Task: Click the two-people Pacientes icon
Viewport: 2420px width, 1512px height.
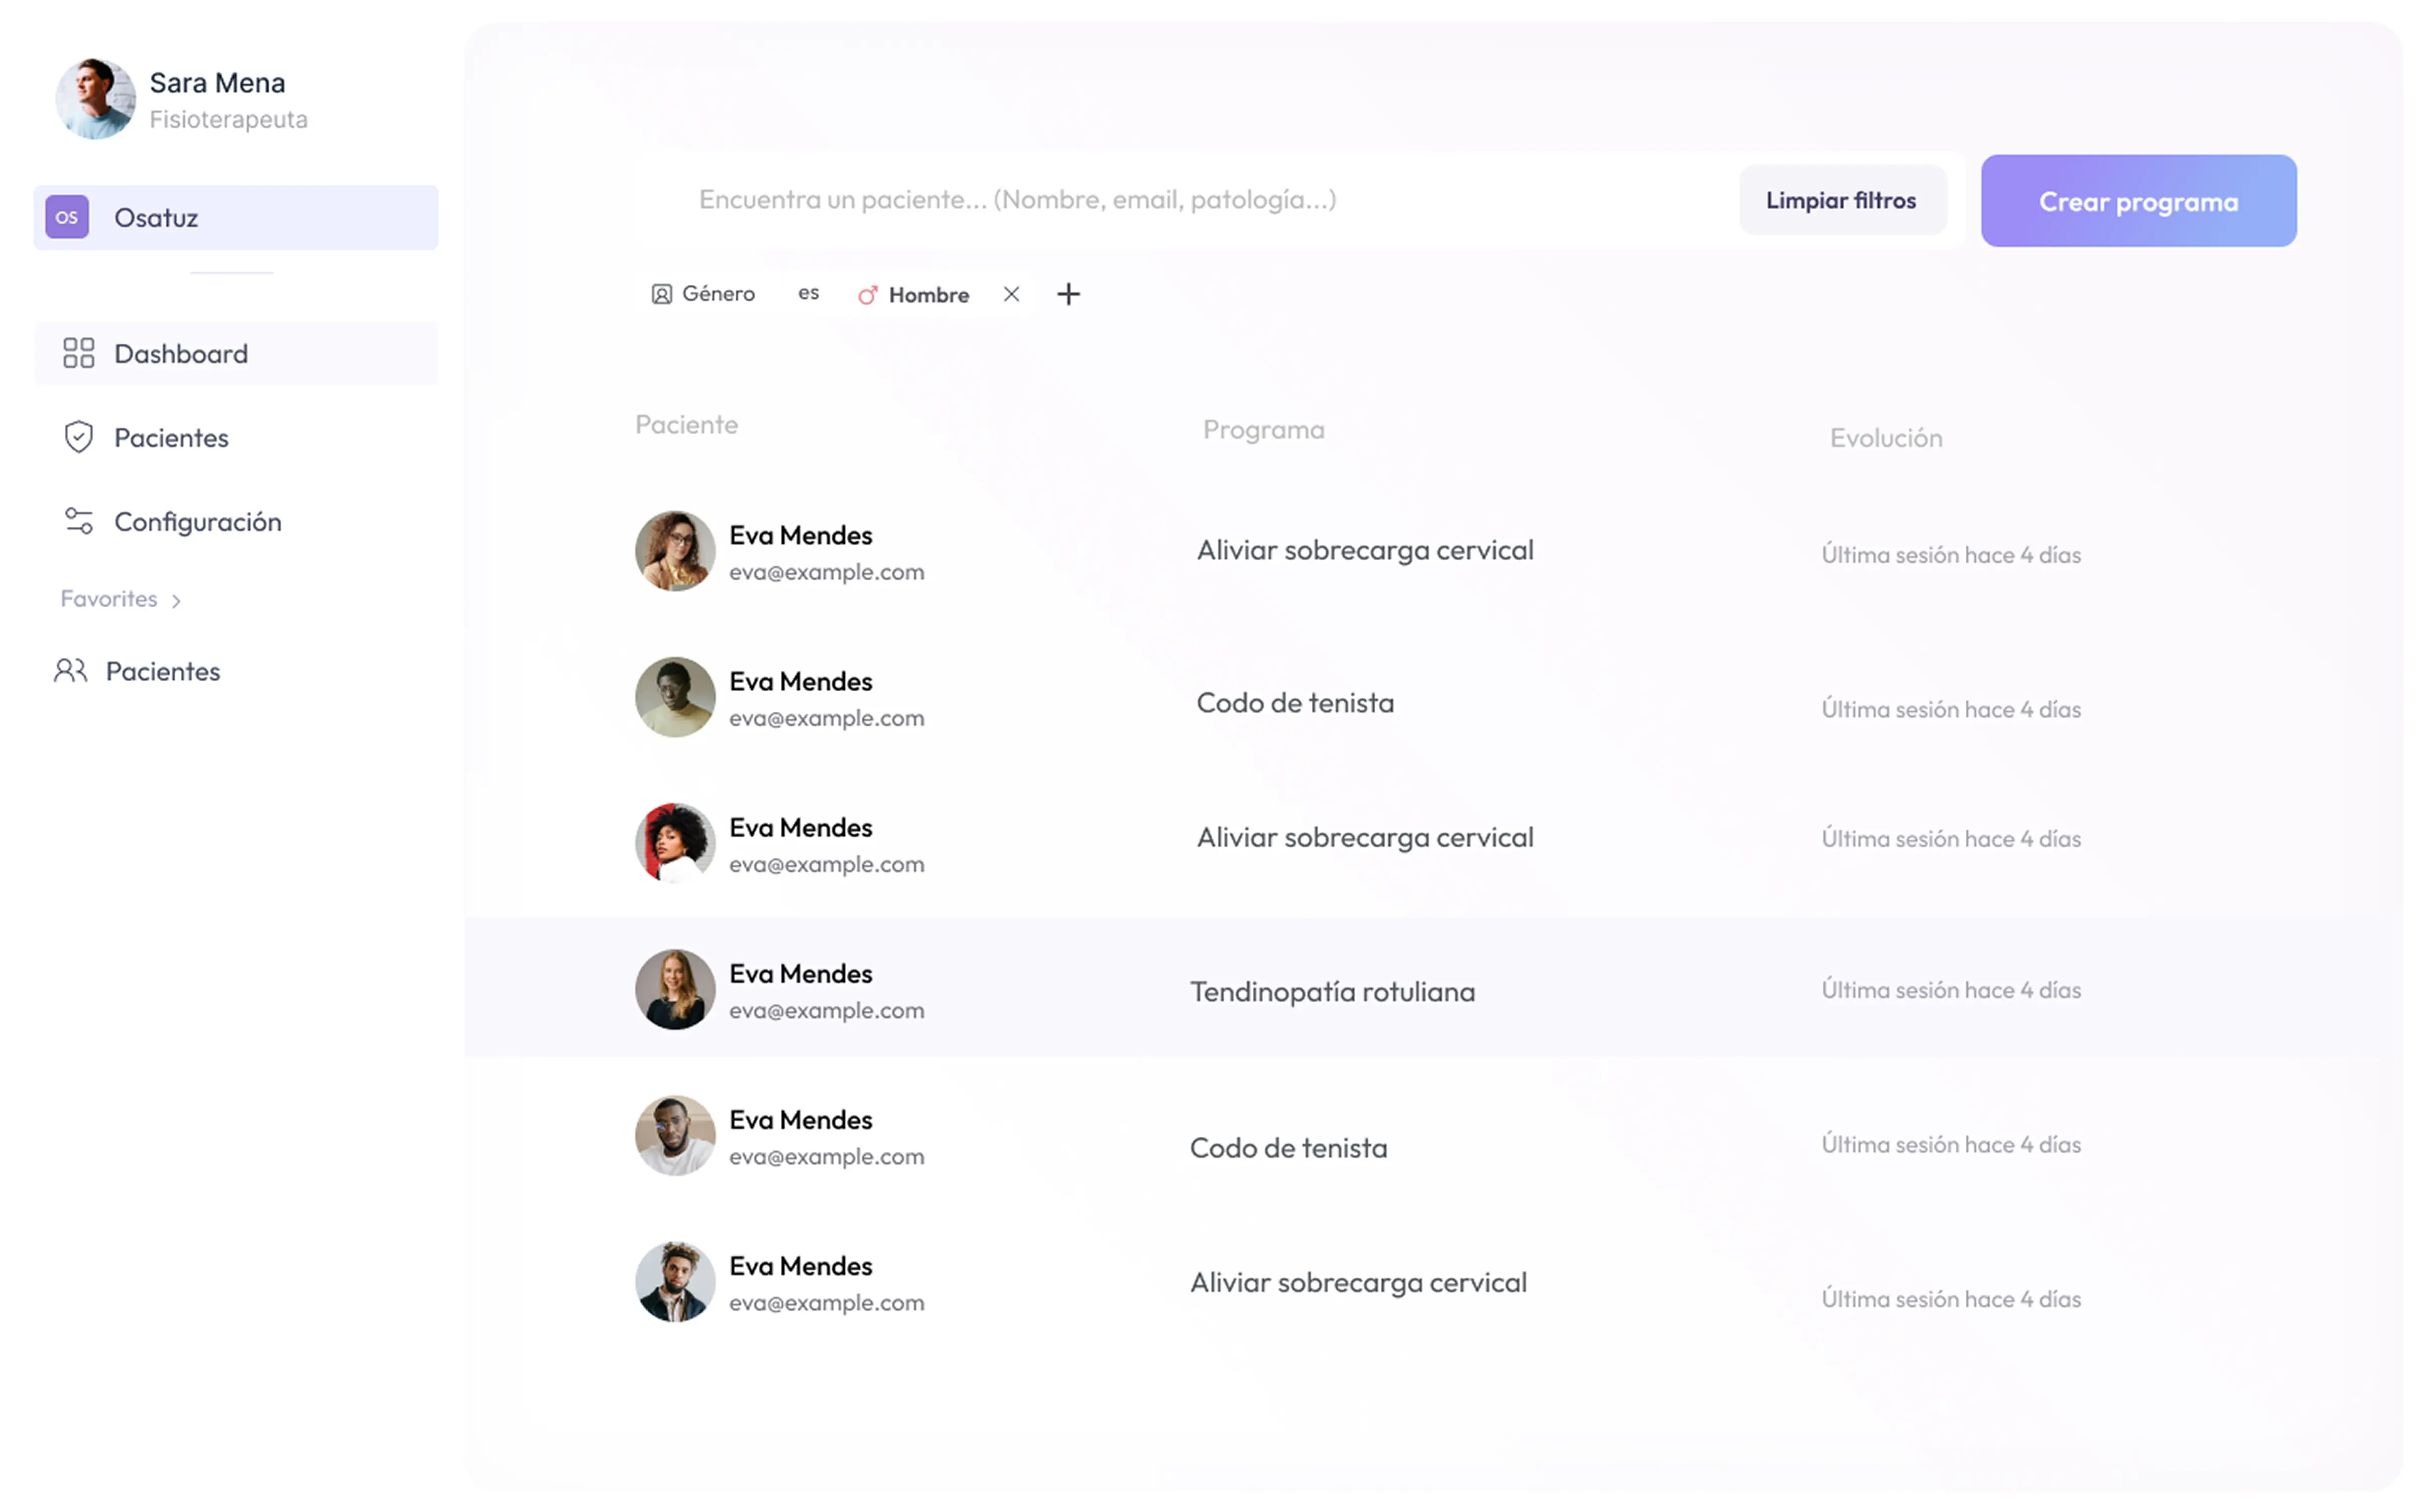Action: click(x=70, y=671)
